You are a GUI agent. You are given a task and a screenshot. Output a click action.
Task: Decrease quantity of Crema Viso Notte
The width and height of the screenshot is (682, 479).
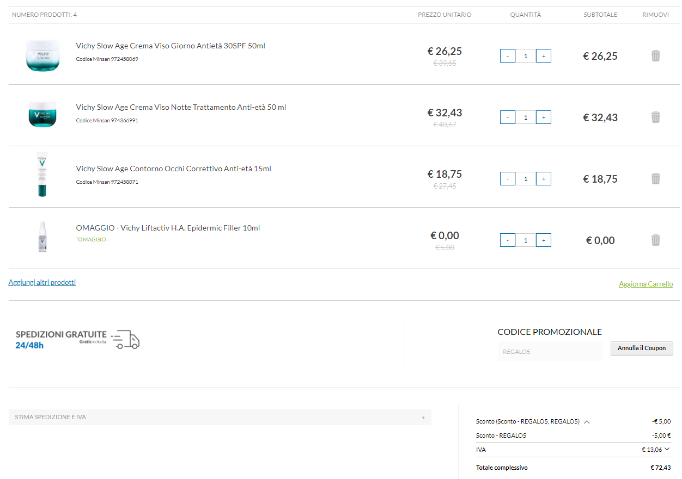point(508,117)
